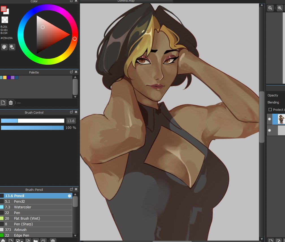285x242 pixels.
Task: Undock the Palette panel
Action: point(72,72)
